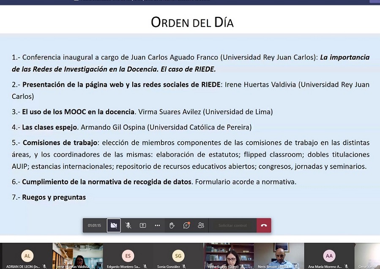Select the Ana María Moreno participant tile

pyautogui.click(x=329, y=256)
